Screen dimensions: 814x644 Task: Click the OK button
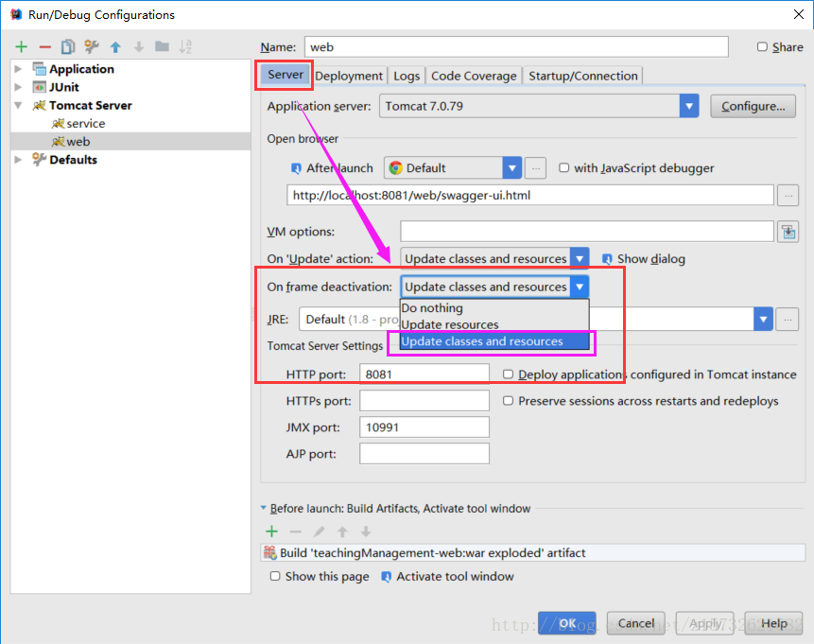[x=567, y=623]
